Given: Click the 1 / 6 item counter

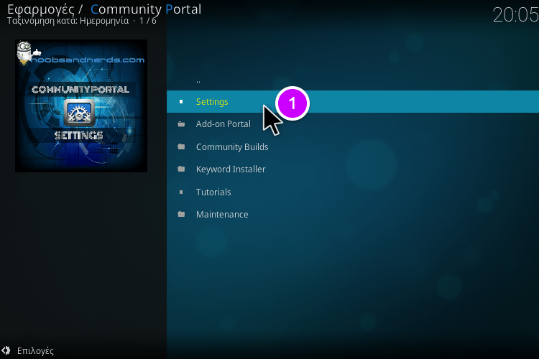Looking at the screenshot, I should tap(148, 21).
